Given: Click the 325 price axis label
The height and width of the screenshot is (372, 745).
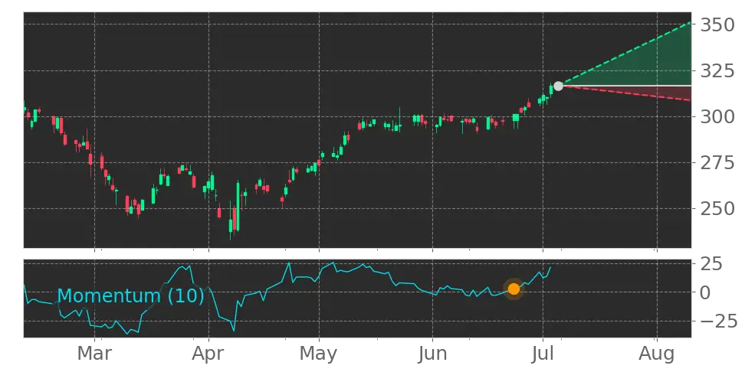Looking at the screenshot, I should click(717, 71).
